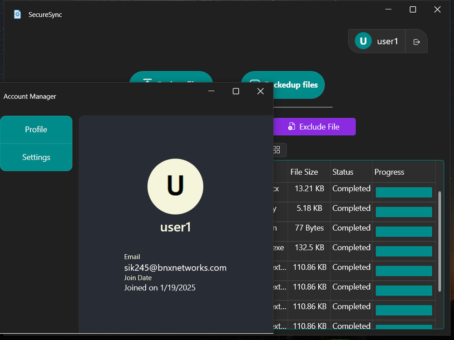Screen dimensions: 454x340
Task: Click the logout icon next to user1
Action: [x=416, y=41]
